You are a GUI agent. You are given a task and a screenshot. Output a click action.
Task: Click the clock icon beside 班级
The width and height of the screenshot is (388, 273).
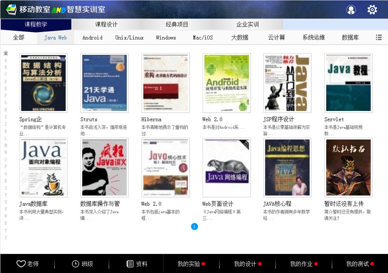point(75,264)
